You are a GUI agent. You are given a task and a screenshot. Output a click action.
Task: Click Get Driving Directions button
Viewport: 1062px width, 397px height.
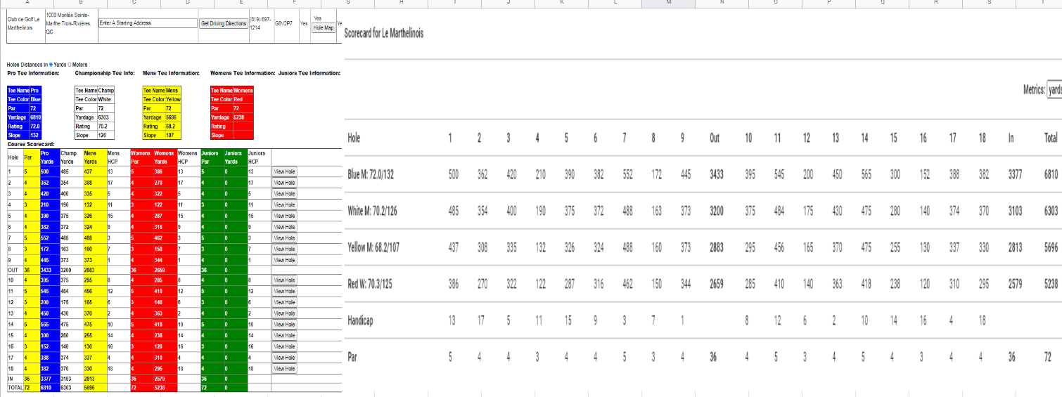click(x=224, y=23)
